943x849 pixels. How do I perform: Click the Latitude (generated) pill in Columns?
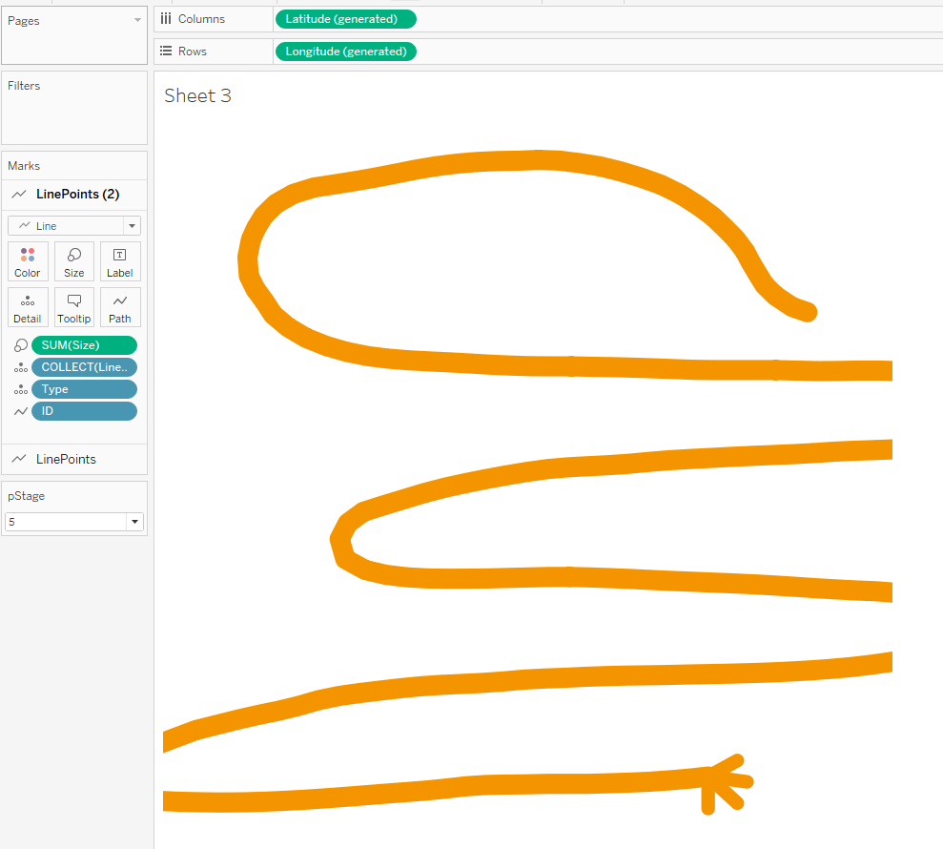[345, 19]
